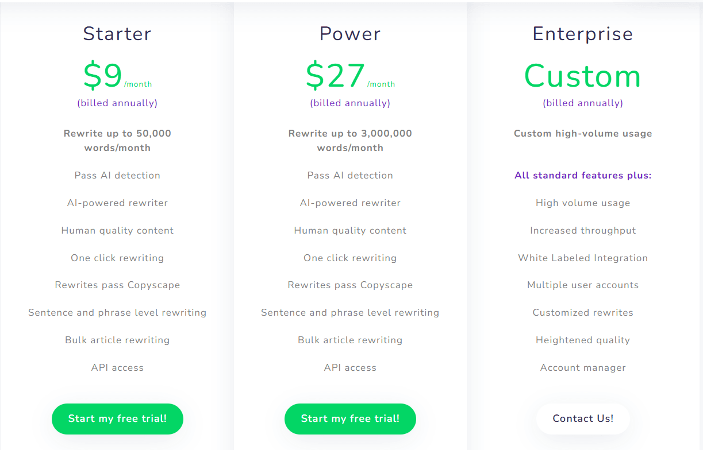Click the $27 per month price
Screen dimensions: 703x450
click(x=336, y=76)
